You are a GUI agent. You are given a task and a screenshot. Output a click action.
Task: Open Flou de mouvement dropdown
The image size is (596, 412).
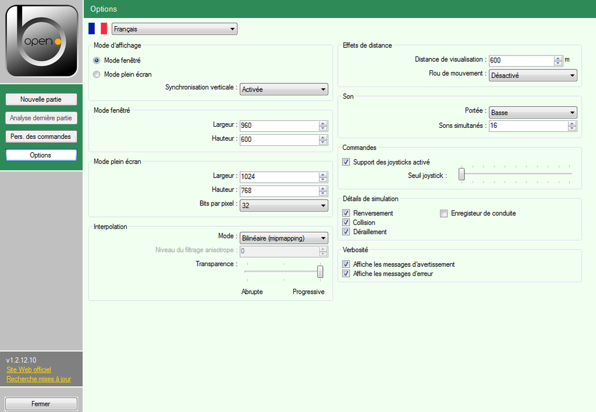tap(533, 75)
